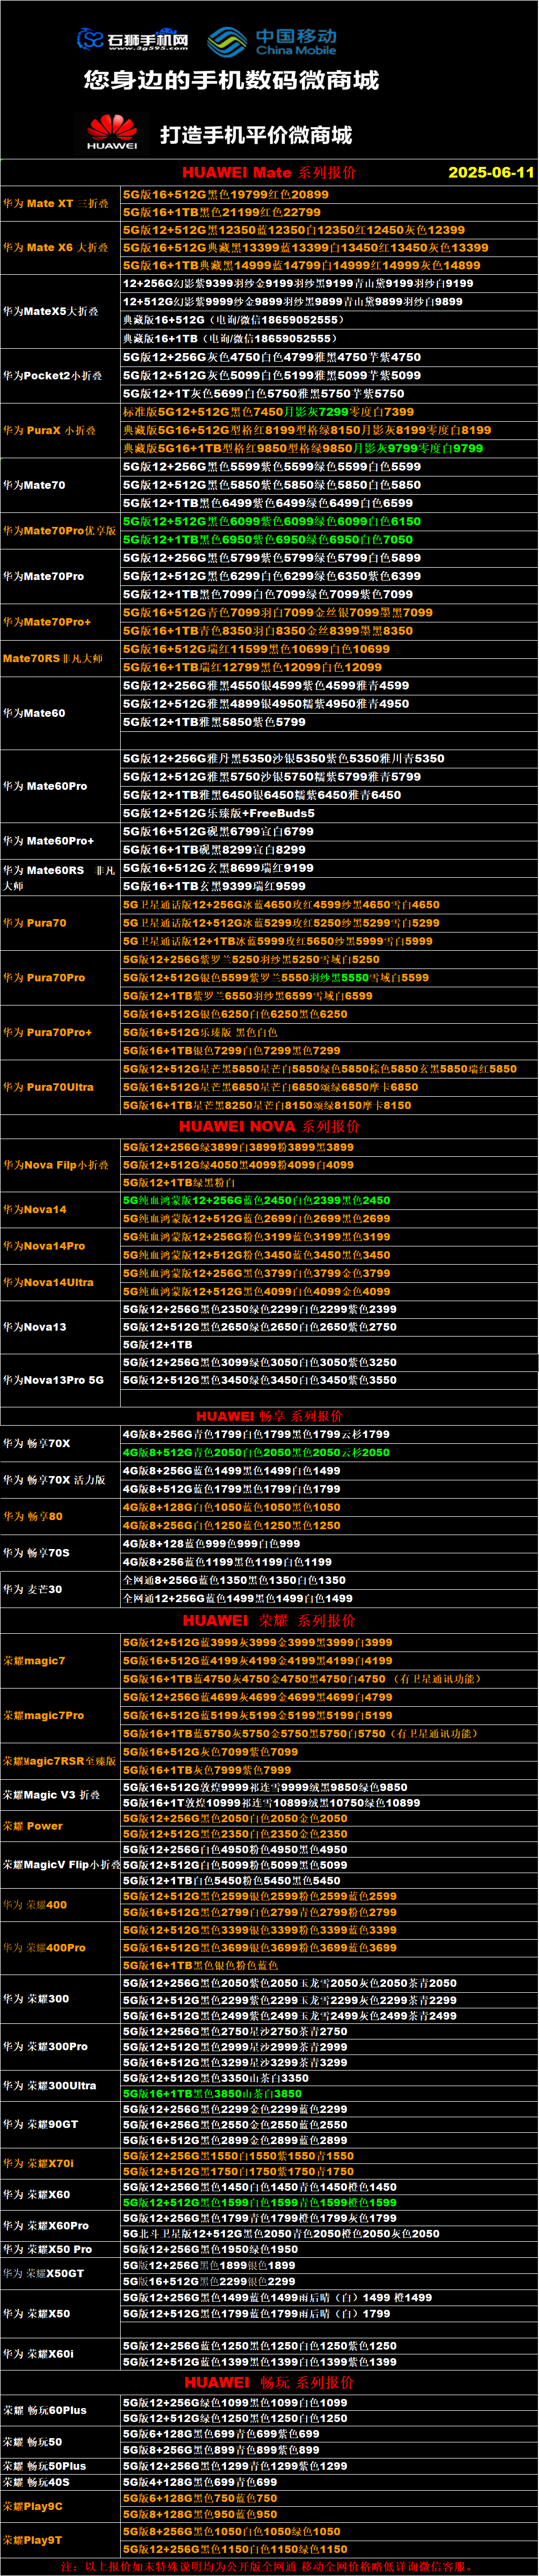539x2576 pixels.
Task: Click Pura70Ultra 16+1TB 星芒黑8250 line
Action: (x=267, y=1105)
